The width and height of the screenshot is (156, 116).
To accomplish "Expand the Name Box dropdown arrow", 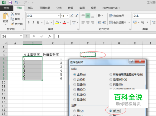I will [21, 36].
